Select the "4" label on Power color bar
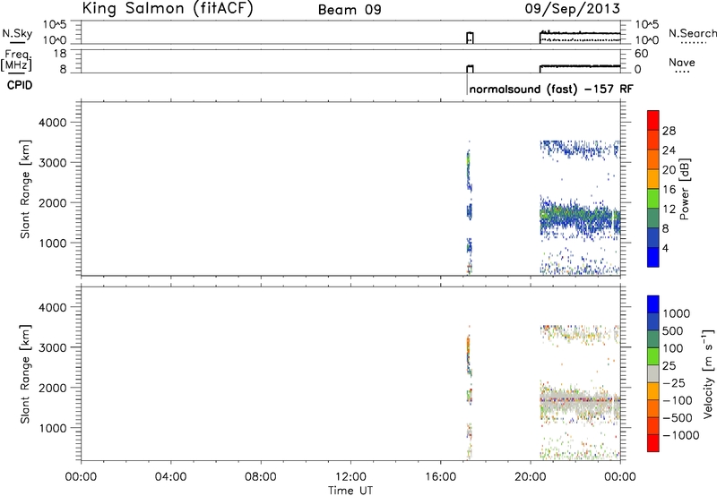The image size is (717, 496). click(x=665, y=248)
